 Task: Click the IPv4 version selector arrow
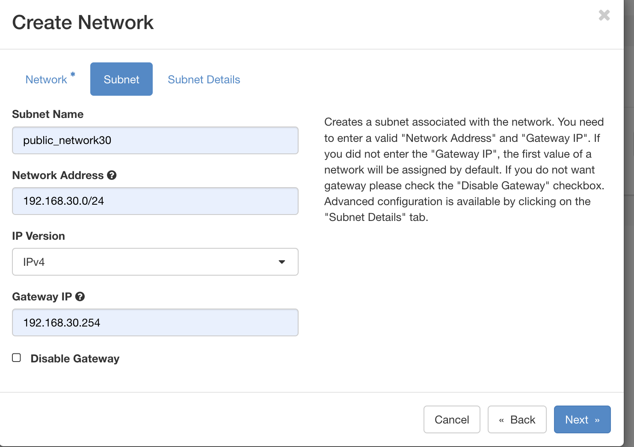282,262
